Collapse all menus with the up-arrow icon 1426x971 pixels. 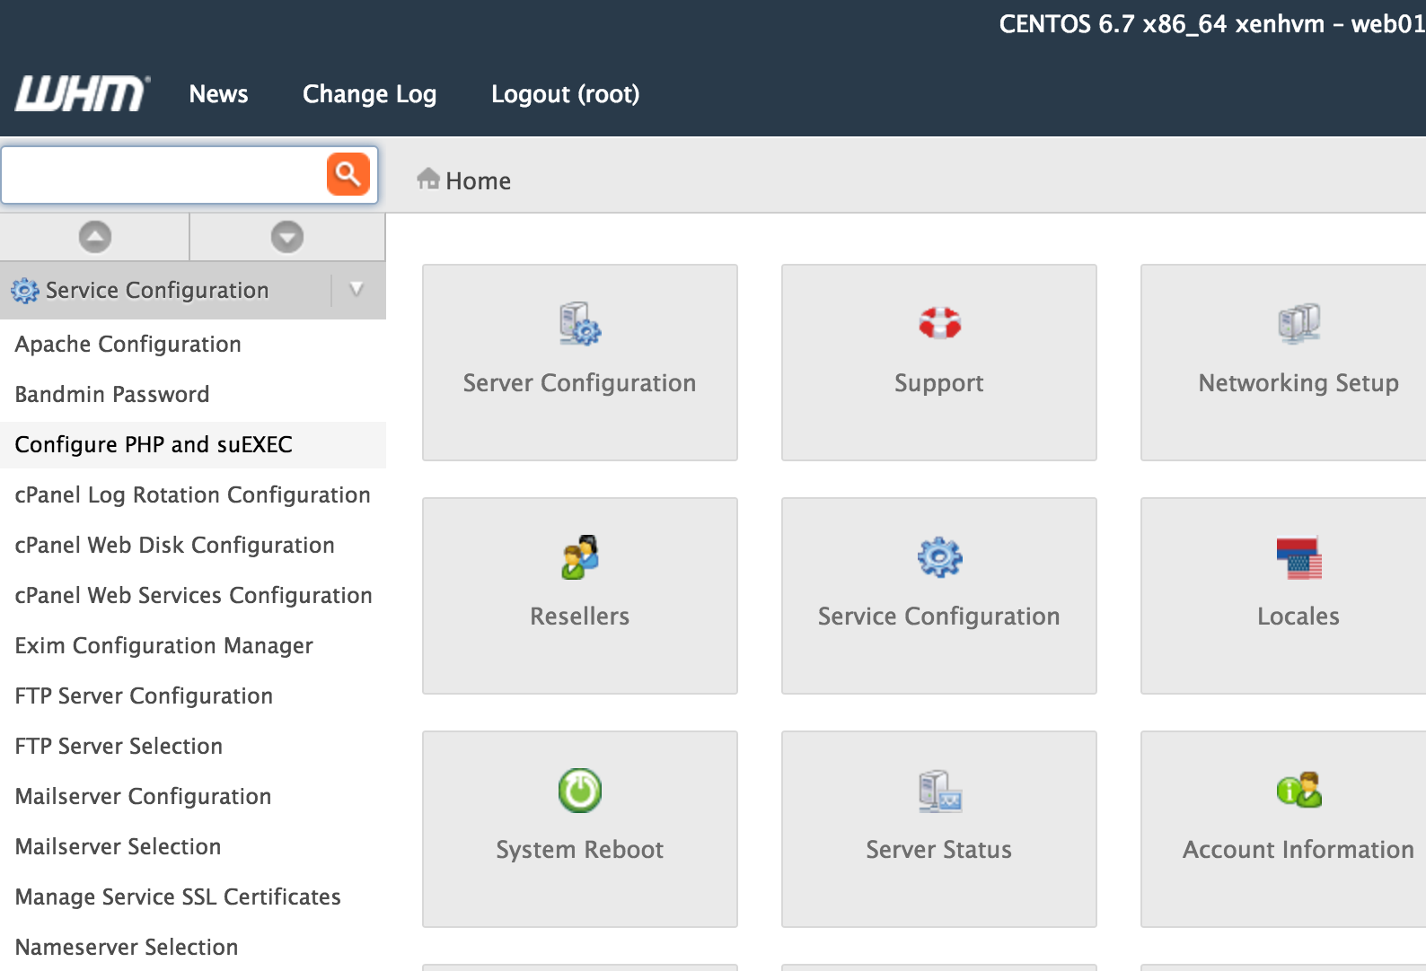tap(95, 237)
